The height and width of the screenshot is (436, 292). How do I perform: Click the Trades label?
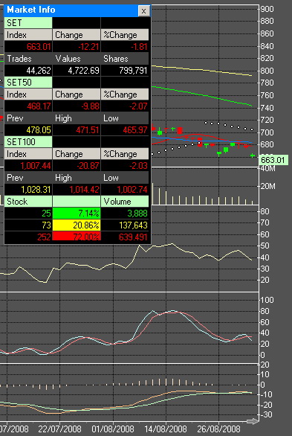(19, 59)
